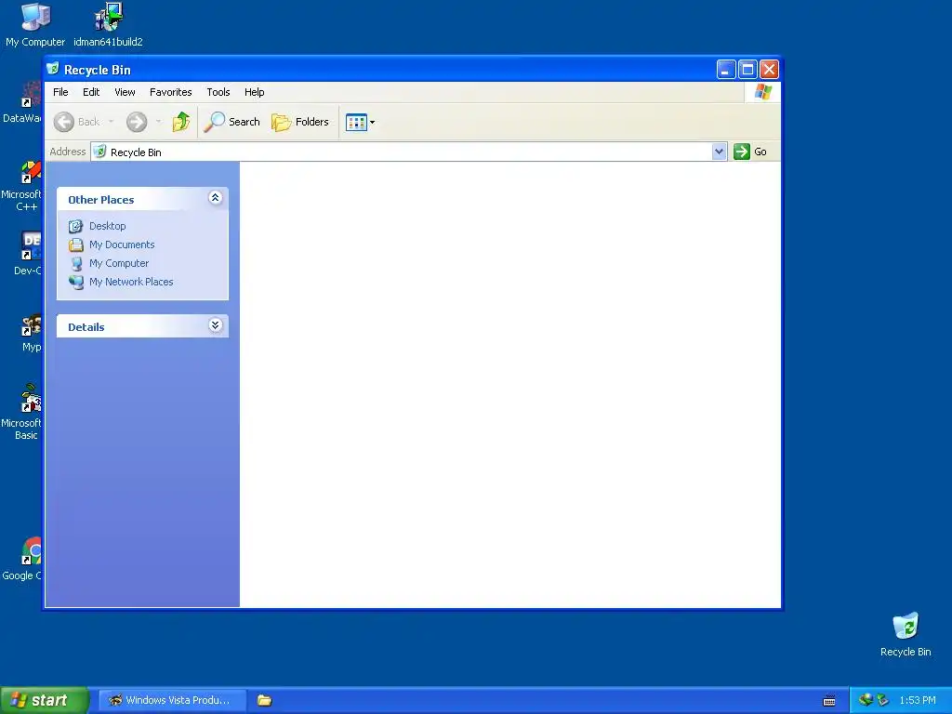
Task: Click the Go button
Action: 750,152
